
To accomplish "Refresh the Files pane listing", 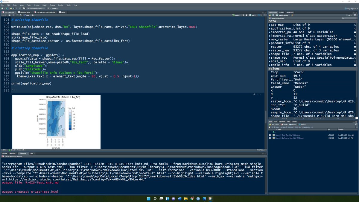I will (x=356, y=124).
